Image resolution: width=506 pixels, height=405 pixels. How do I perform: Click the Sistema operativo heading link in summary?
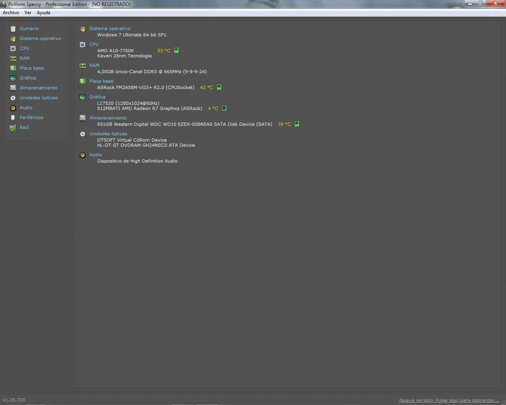tap(110, 28)
